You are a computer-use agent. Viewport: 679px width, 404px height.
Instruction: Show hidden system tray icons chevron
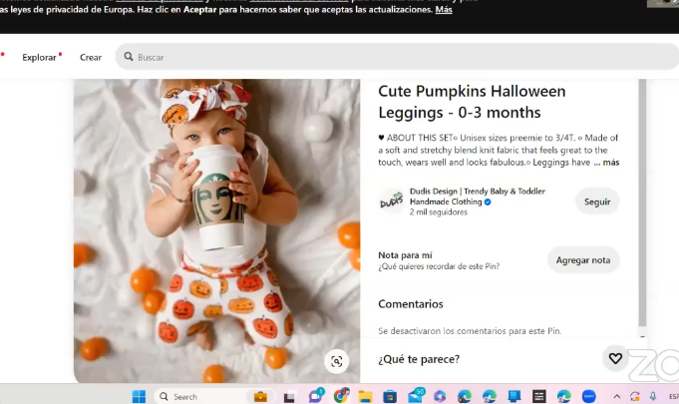point(612,396)
